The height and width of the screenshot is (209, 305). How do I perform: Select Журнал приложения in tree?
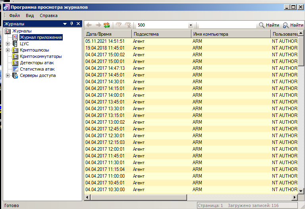41,37
